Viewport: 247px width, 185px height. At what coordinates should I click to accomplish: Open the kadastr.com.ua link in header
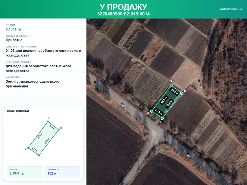tap(231, 9)
